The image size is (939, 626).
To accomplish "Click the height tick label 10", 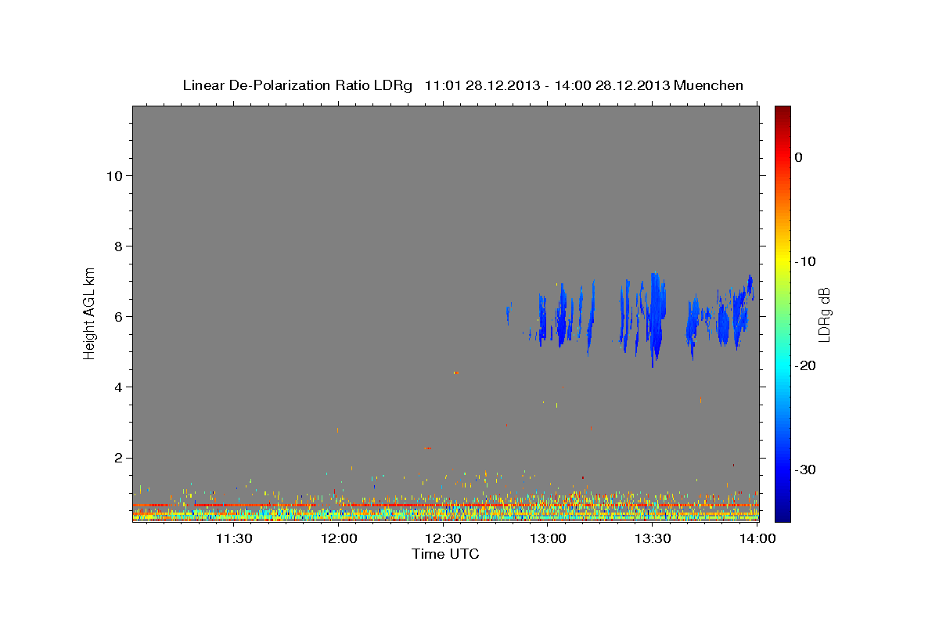I will 114,175.
